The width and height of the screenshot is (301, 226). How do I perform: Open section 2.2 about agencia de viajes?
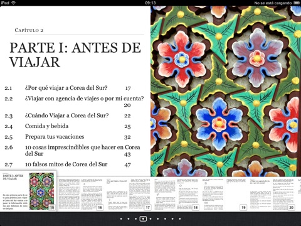(74, 102)
